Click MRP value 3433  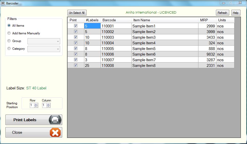pos(207,37)
